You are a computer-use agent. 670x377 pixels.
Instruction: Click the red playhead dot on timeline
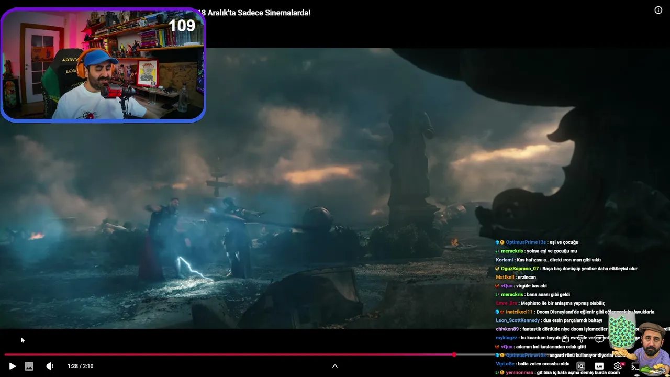(454, 355)
